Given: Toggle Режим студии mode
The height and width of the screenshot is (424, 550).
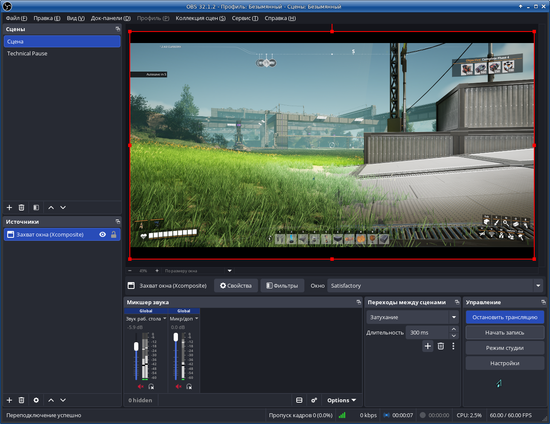Looking at the screenshot, I should click(x=505, y=348).
